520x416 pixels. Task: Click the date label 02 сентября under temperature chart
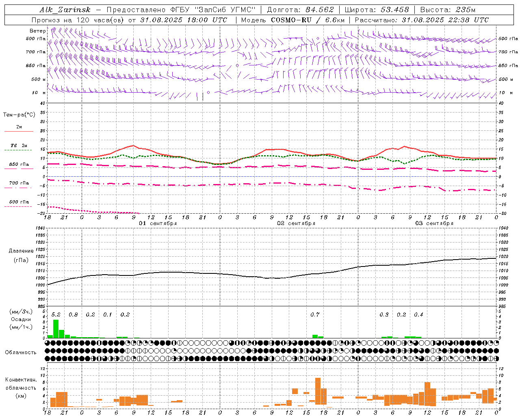(x=296, y=223)
